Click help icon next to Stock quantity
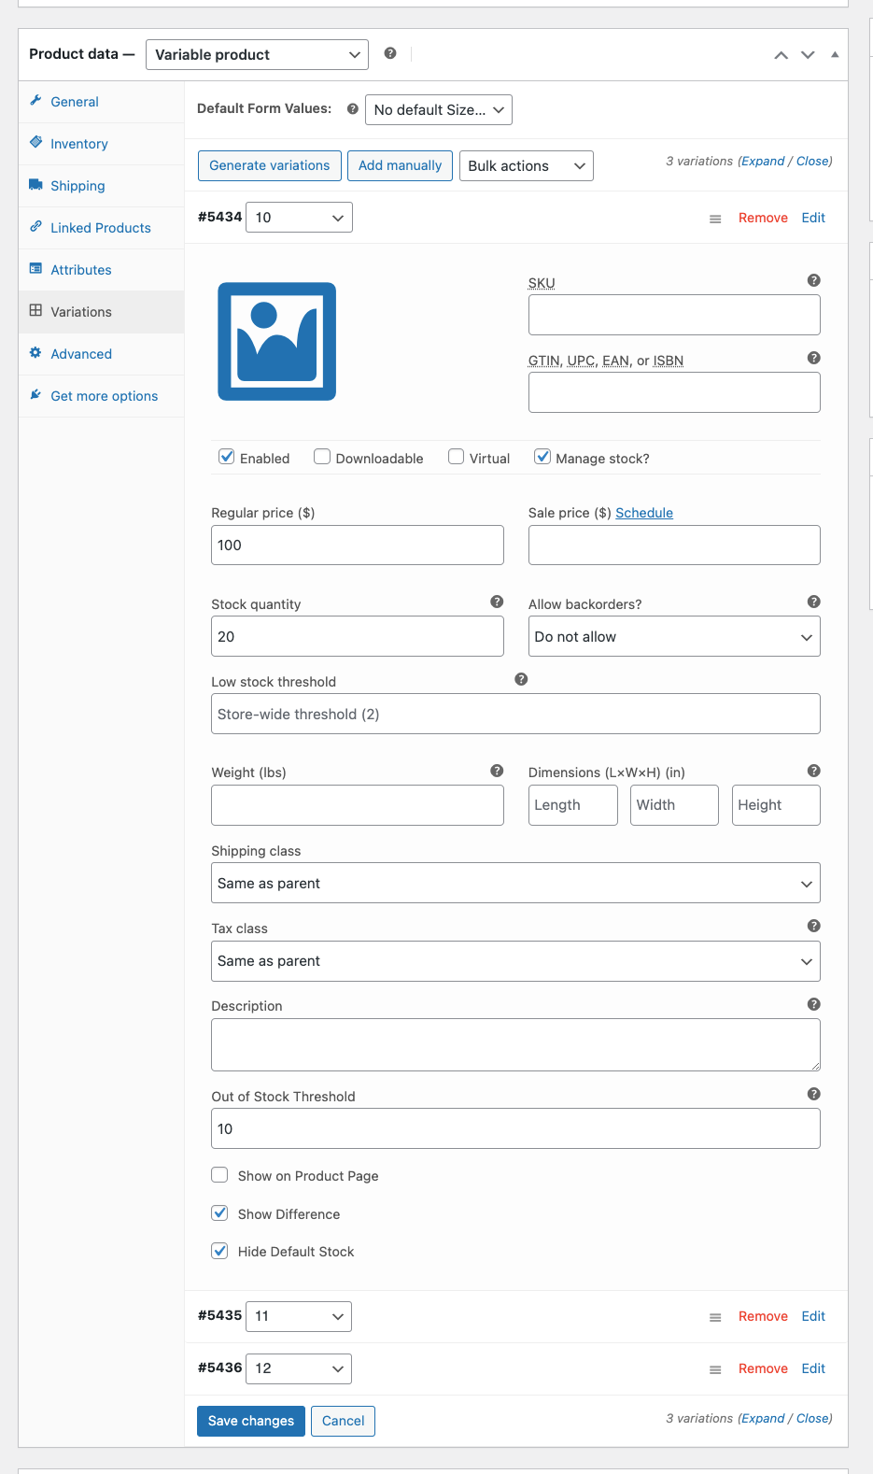Viewport: 873px width, 1474px height. pos(497,602)
